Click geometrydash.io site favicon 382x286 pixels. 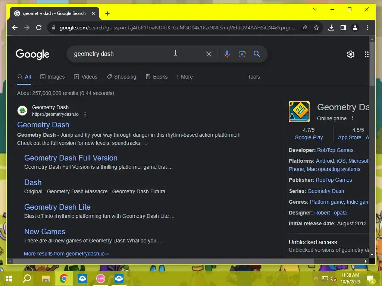[x=22, y=111]
